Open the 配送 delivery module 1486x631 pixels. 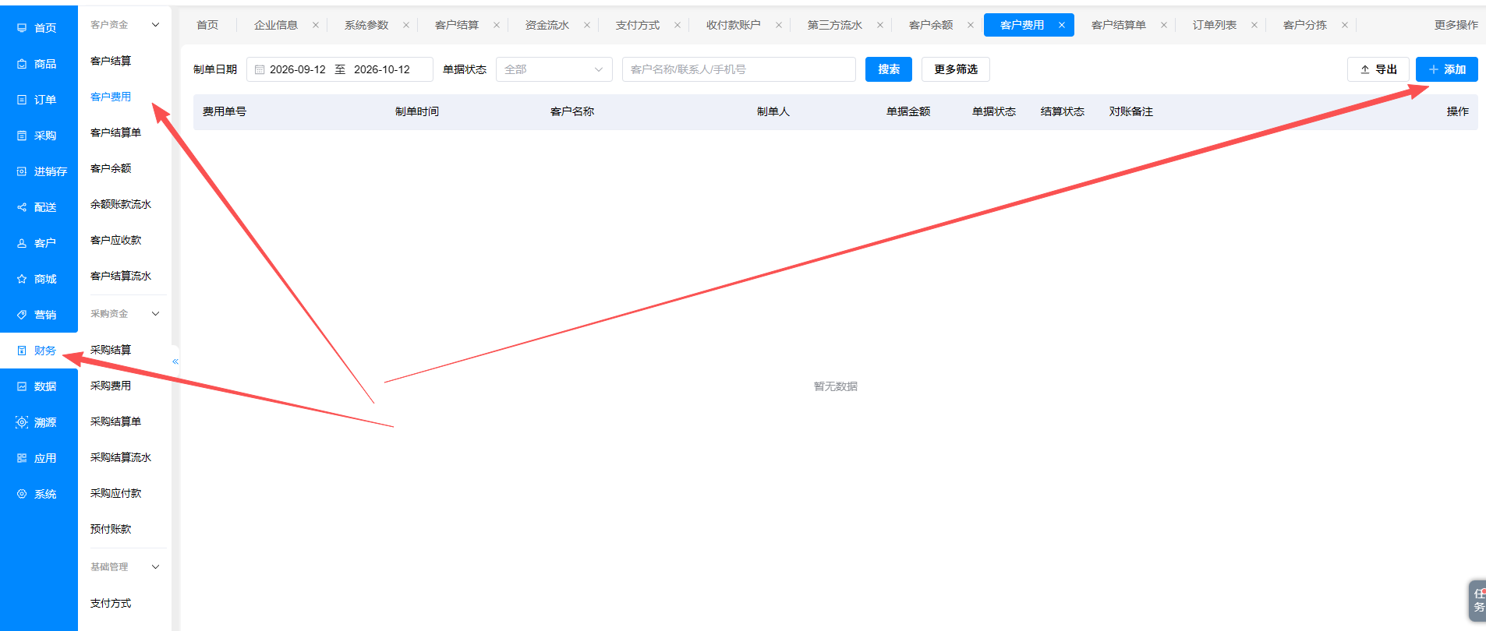(x=37, y=207)
